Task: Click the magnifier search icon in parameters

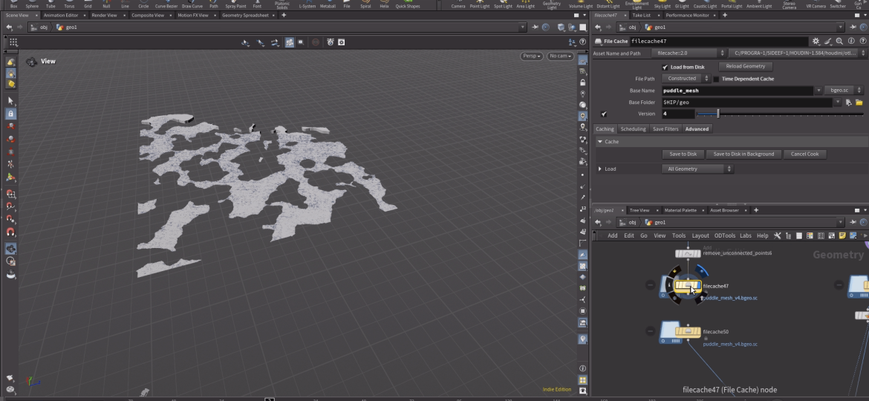Action: (839, 42)
